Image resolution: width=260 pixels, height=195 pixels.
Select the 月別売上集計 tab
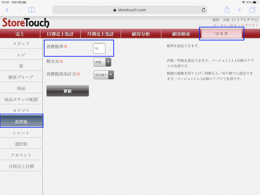point(100,34)
